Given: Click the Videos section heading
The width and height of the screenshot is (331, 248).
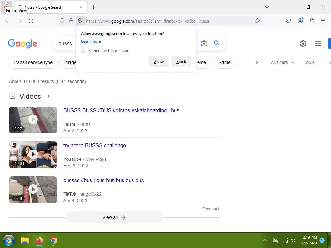Looking at the screenshot, I should (x=30, y=96).
